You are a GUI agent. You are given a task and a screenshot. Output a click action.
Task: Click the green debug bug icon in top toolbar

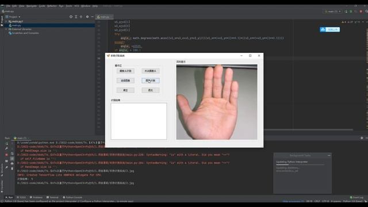(x=351, y=11)
